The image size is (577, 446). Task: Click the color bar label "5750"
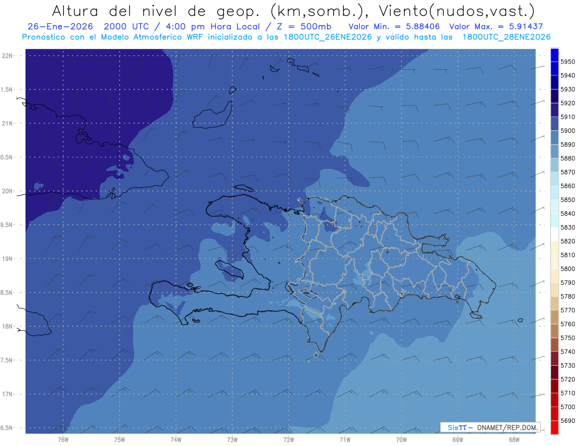[568, 338]
